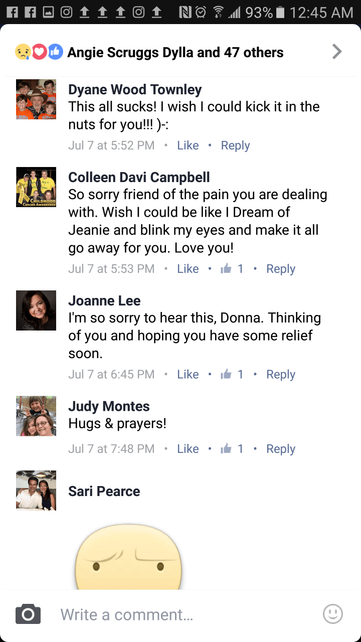The image size is (361, 642).
Task: Open Colleen Davi Campbell's profile name
Action: click(139, 178)
